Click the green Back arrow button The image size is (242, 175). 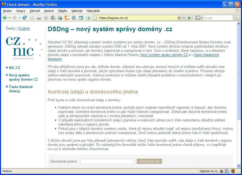(5, 18)
